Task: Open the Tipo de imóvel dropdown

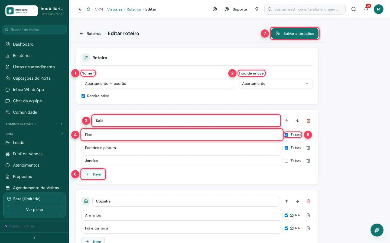Action: pos(275,83)
